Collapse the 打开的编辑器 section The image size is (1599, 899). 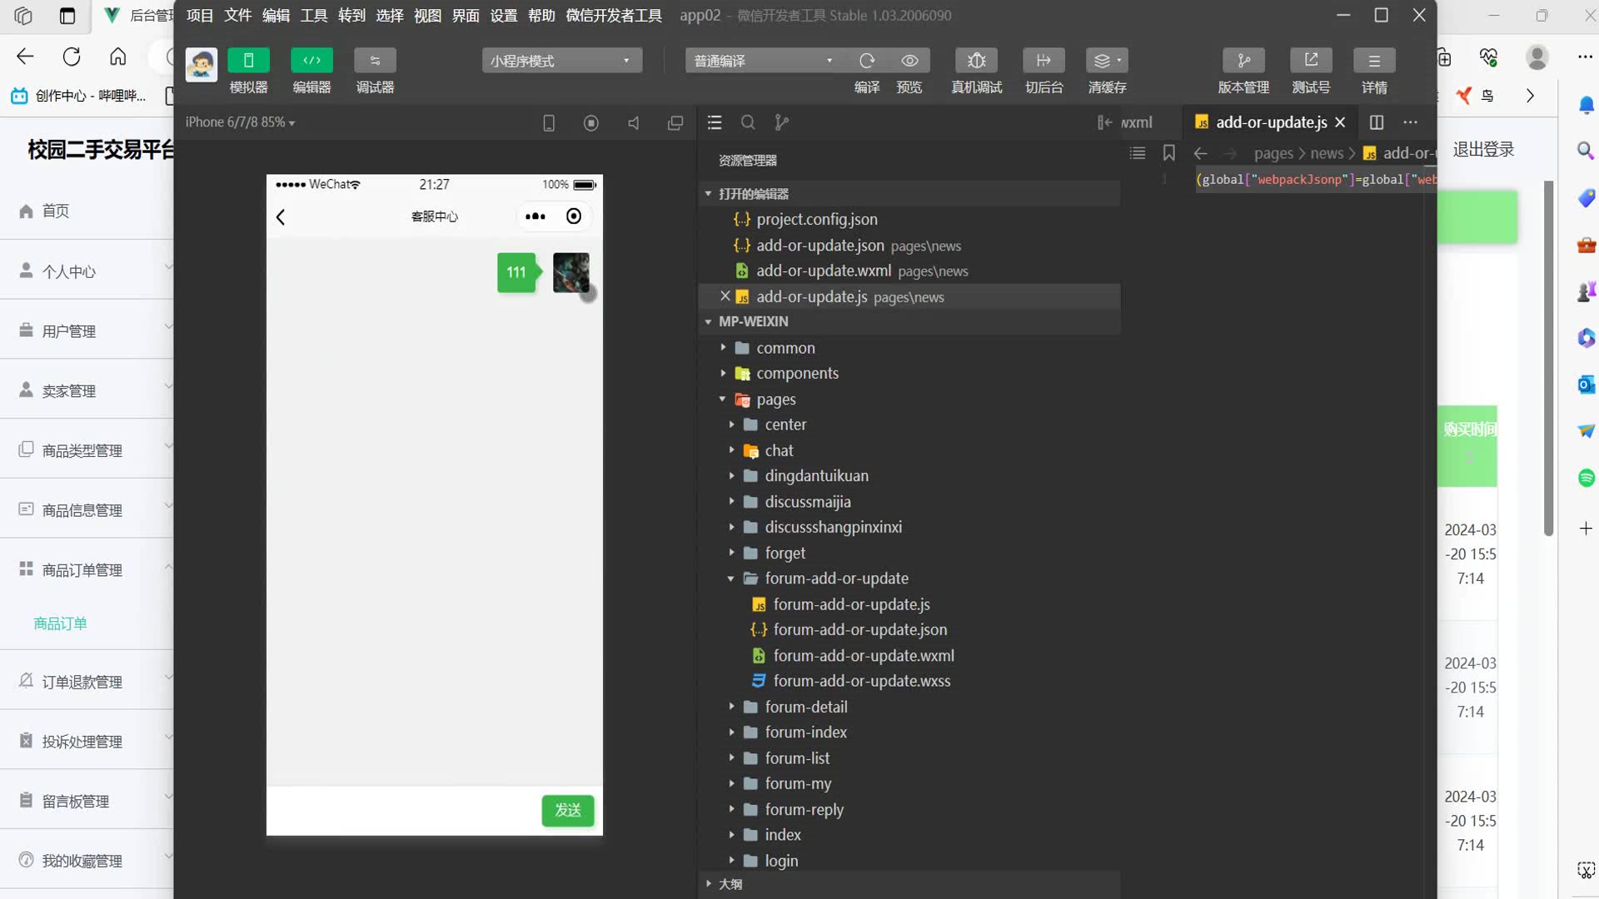click(x=909, y=194)
